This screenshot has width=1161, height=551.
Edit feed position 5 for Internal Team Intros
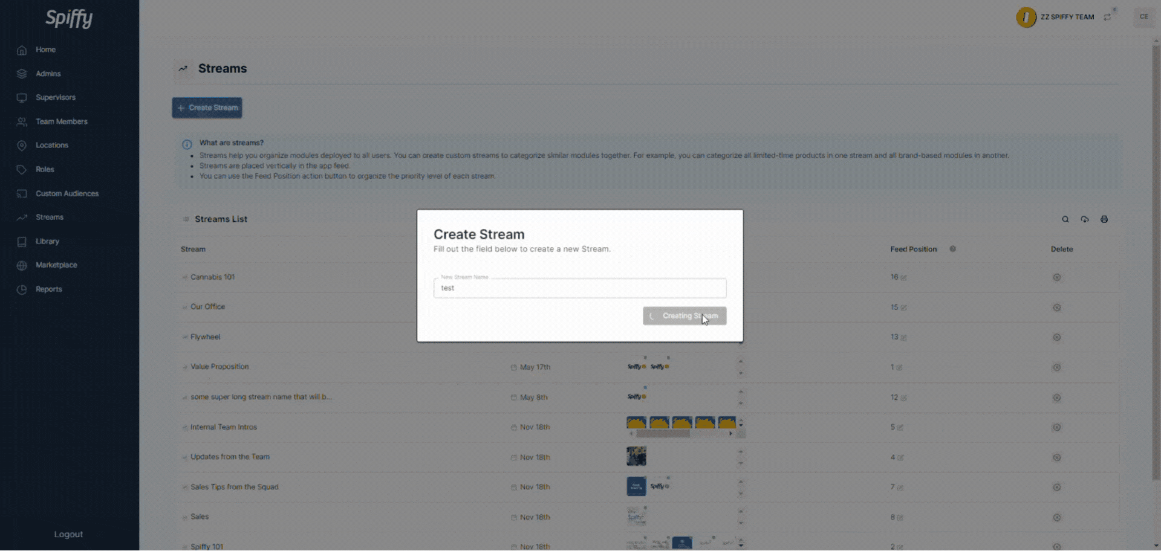click(x=900, y=427)
